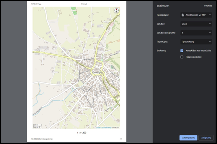The image size is (217, 144).
Task: Enable the Γραφικά φόντου checkbox
Action: 182,57
